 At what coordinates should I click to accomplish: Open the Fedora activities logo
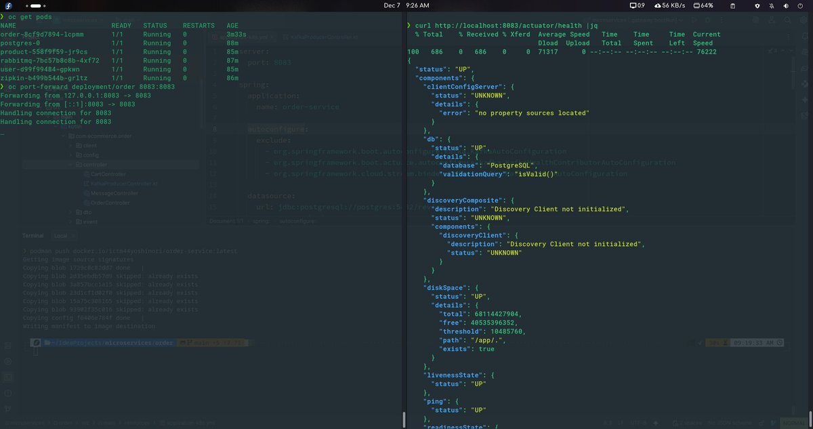pyautogui.click(x=9, y=5)
